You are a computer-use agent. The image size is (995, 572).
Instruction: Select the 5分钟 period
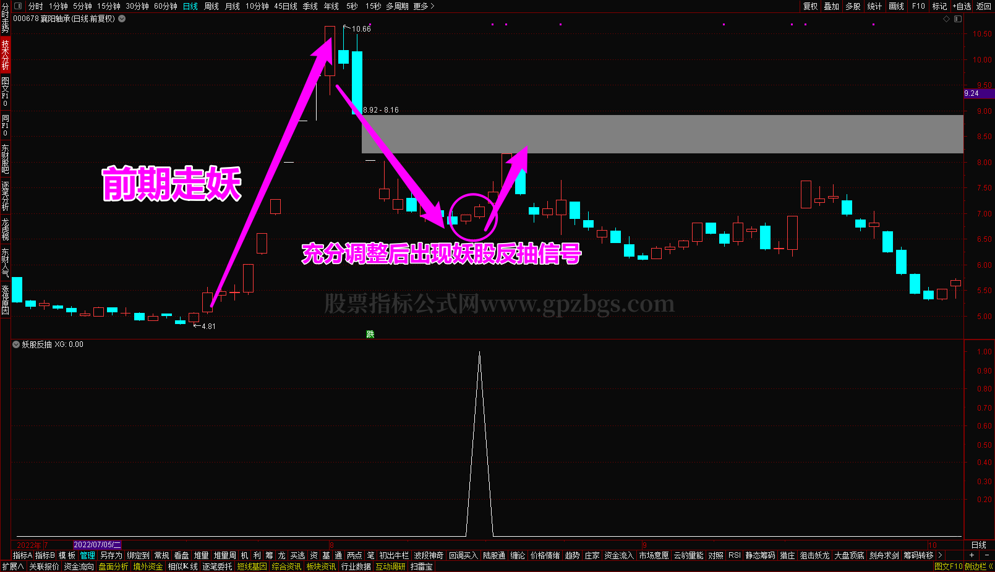point(82,6)
